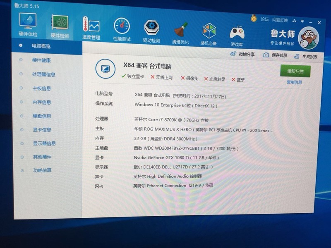The height and width of the screenshot is (248, 331).
Task: Open 问题反馈 feedback link
Action: pos(280,20)
